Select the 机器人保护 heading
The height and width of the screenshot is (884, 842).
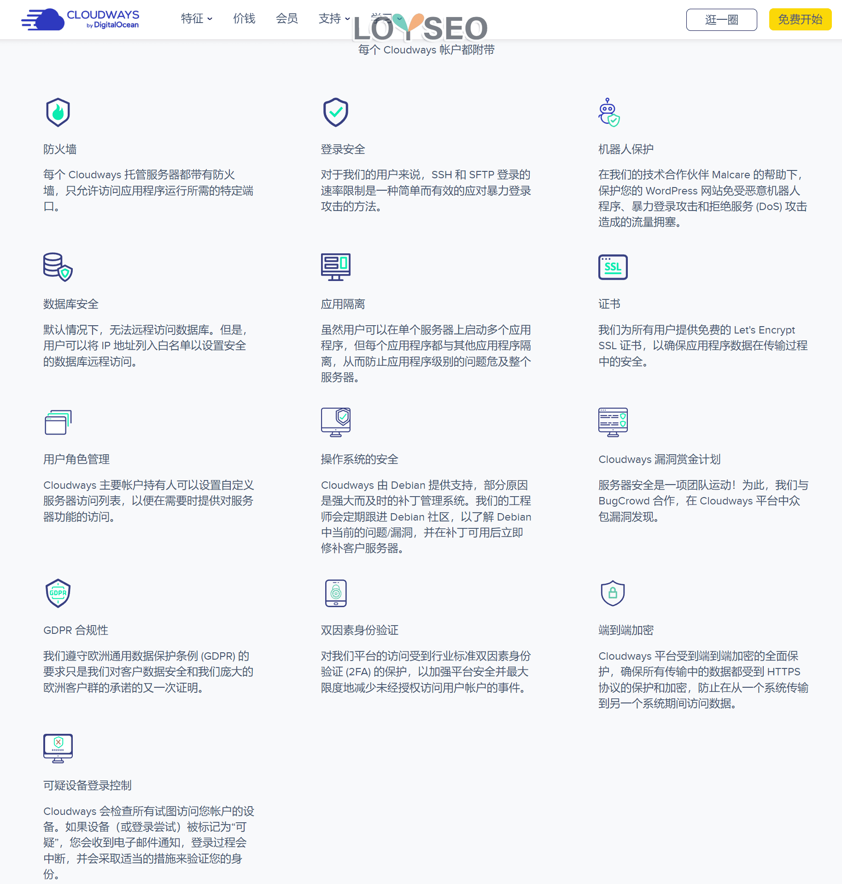(626, 149)
